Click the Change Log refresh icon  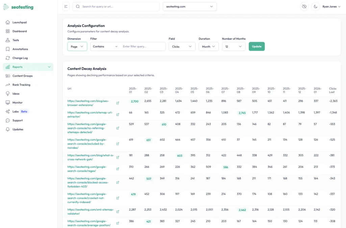(x=7, y=58)
